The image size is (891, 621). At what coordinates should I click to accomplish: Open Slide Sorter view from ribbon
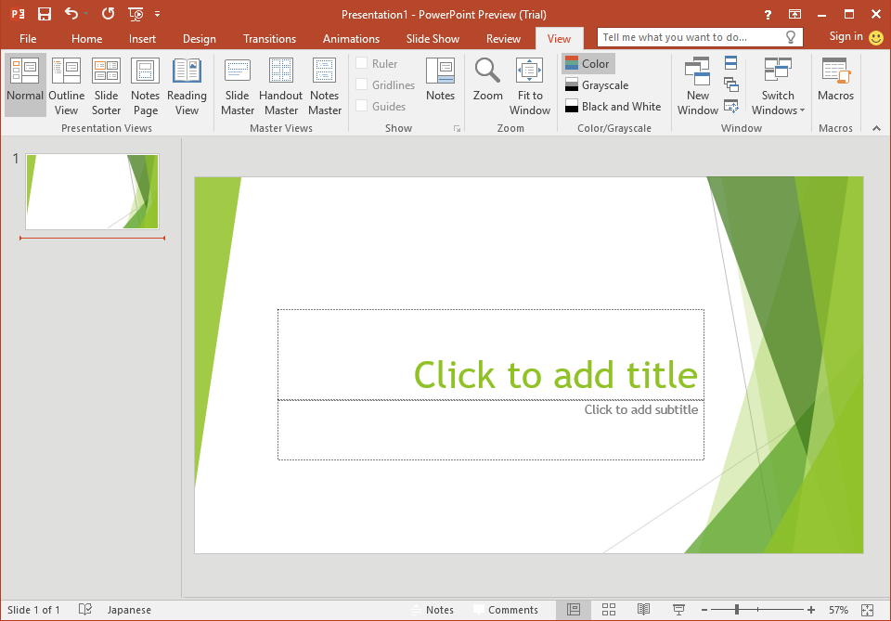106,85
